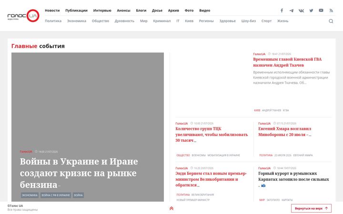Open the Публикации menu item
The width and height of the screenshot is (343, 214).
[76, 10]
